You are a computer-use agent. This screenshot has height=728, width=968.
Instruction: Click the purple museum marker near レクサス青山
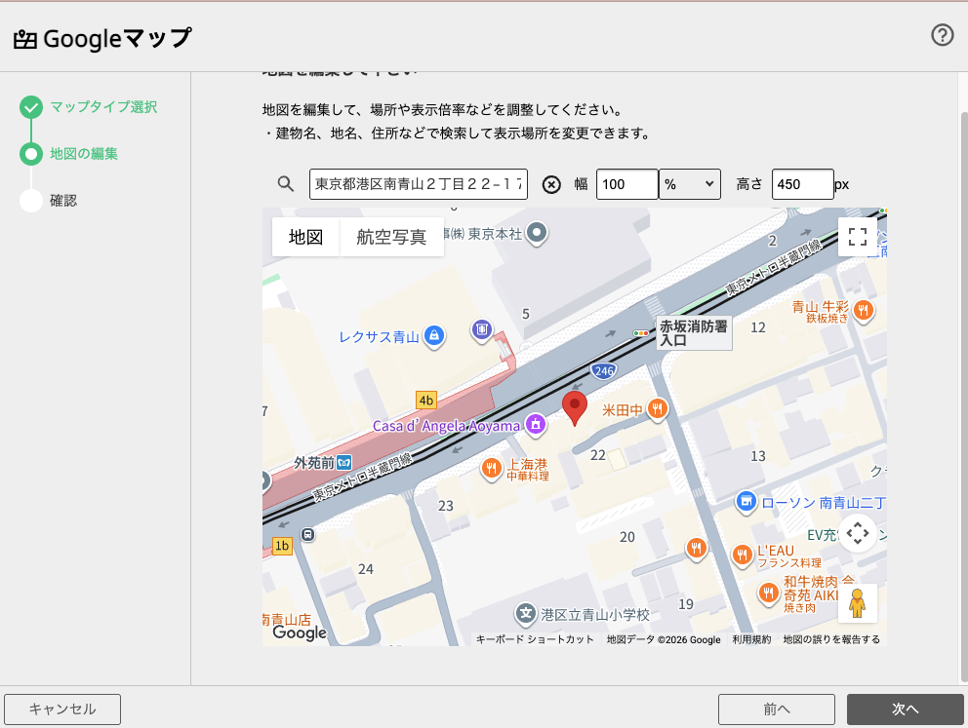point(481,329)
